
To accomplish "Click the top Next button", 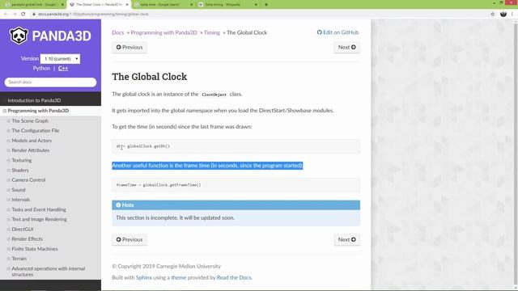I will (347, 47).
